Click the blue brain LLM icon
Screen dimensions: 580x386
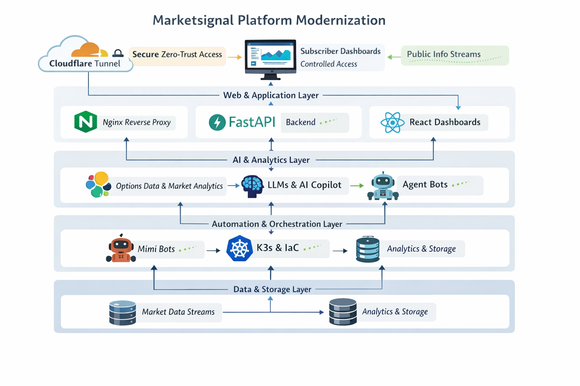coord(252,186)
